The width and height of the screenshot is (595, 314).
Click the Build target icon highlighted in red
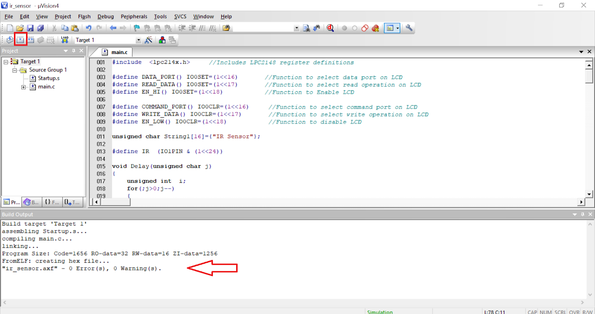point(20,40)
